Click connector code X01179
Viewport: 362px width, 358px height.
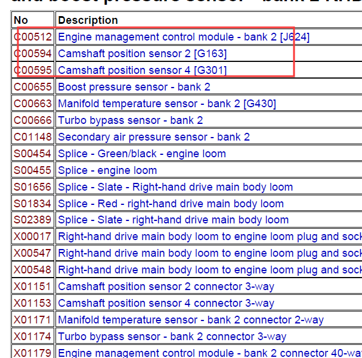(33, 353)
